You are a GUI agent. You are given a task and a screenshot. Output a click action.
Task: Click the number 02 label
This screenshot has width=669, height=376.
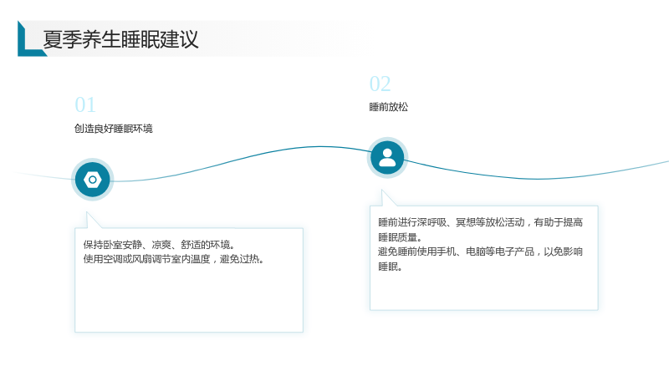[380, 84]
